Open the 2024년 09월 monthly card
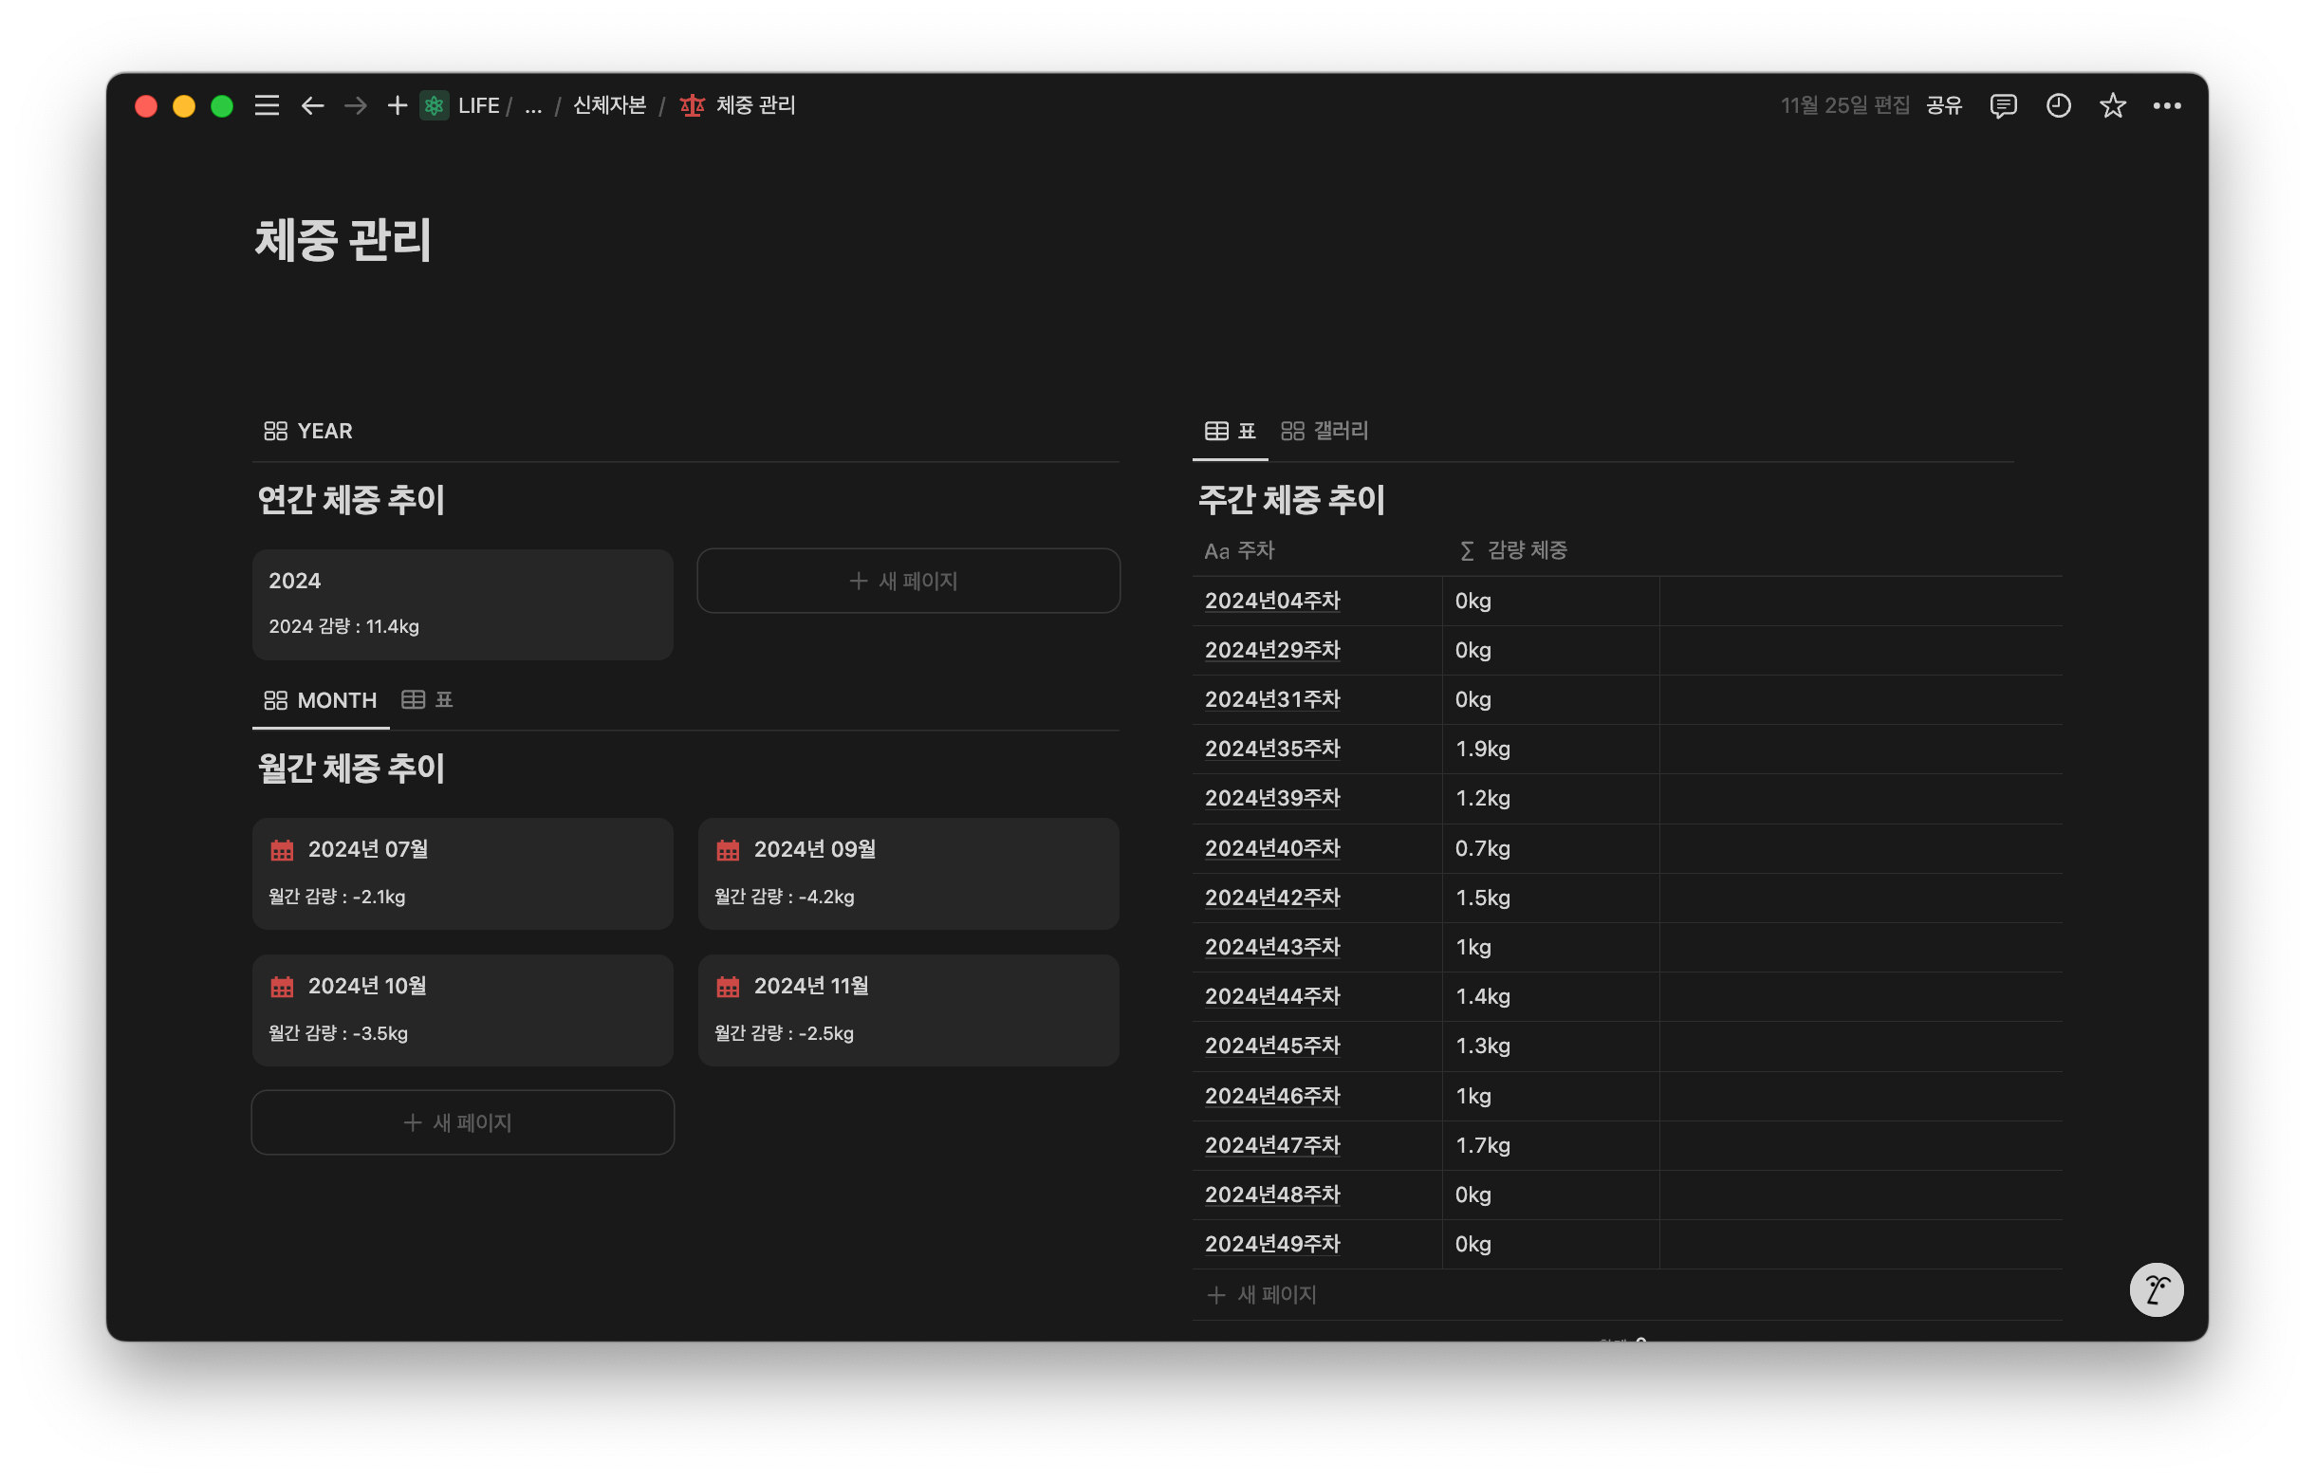 (907, 873)
